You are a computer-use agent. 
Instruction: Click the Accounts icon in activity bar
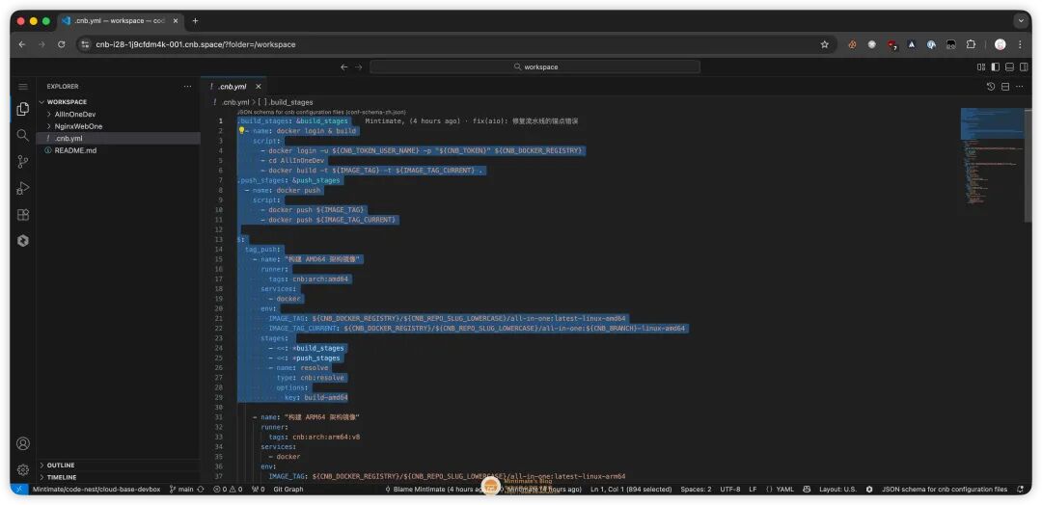(23, 443)
